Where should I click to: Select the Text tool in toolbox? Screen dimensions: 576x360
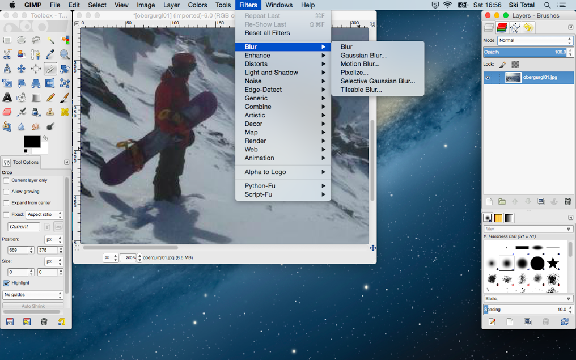coord(7,98)
